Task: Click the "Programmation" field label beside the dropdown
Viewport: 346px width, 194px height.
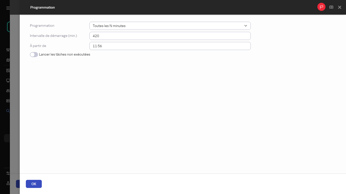Action: [x=42, y=26]
